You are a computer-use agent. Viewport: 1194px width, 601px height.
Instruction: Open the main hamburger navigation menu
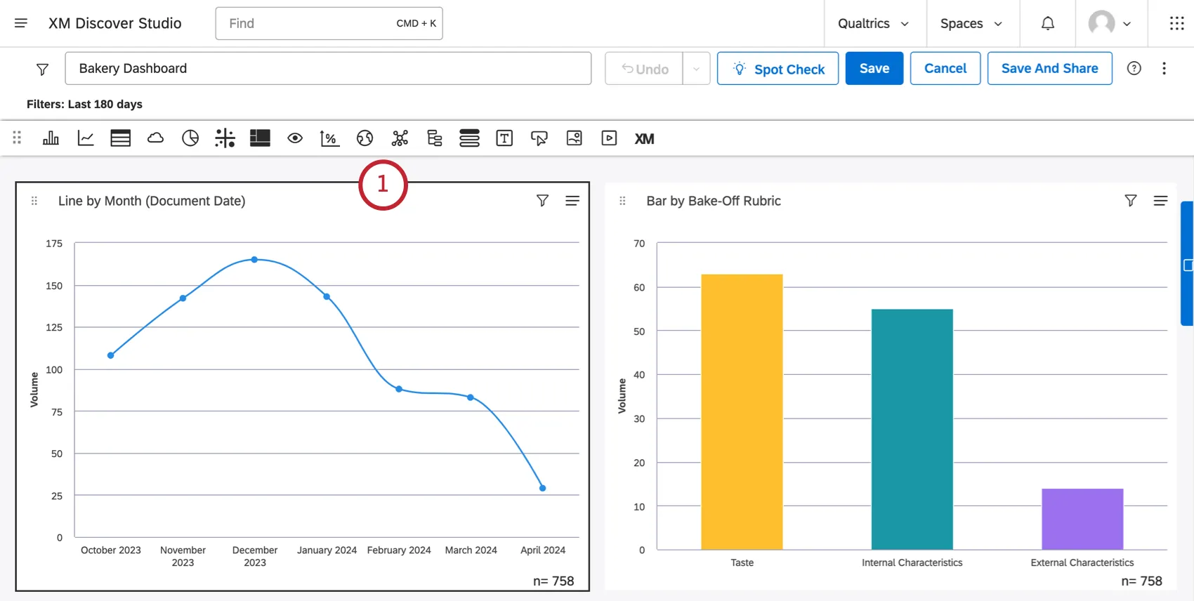coord(21,23)
